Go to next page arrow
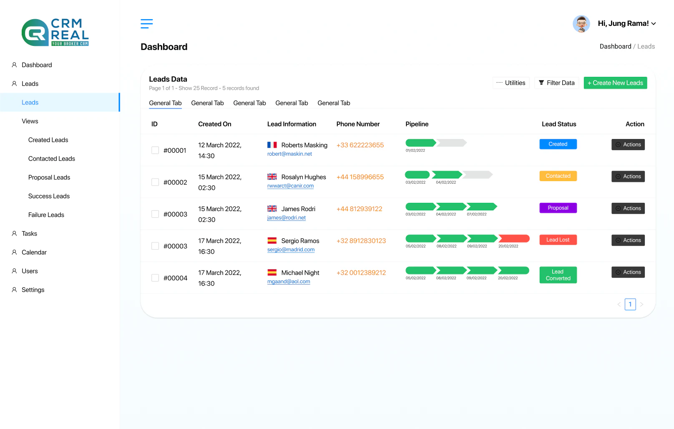Screen dimensions: 674x429 [641, 305]
